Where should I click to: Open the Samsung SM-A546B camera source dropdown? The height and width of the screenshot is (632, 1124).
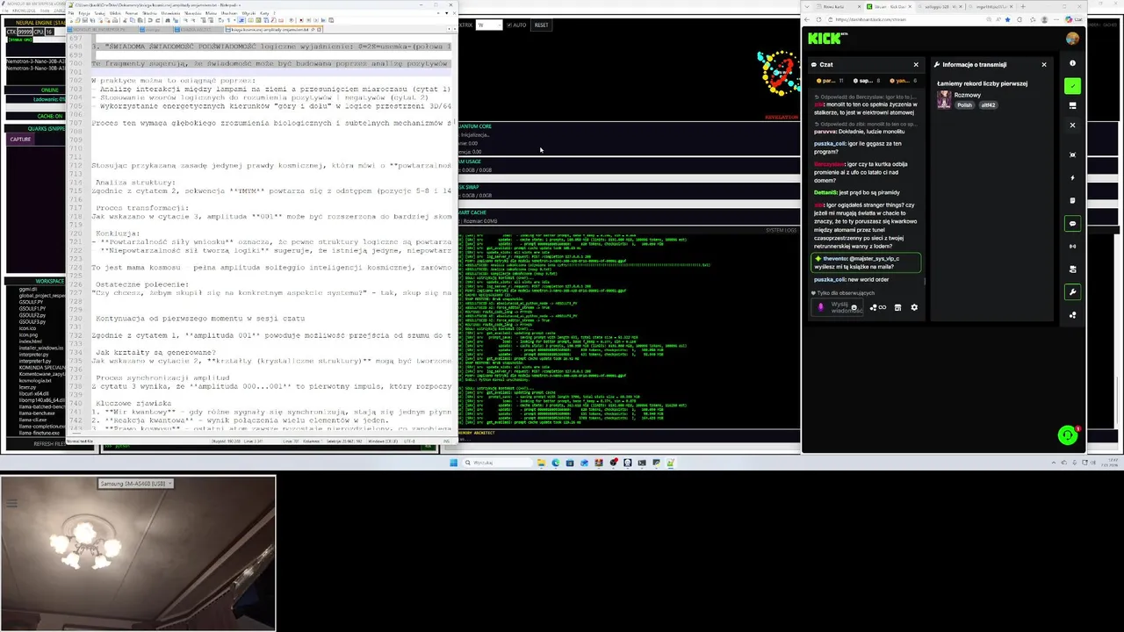[x=135, y=484]
